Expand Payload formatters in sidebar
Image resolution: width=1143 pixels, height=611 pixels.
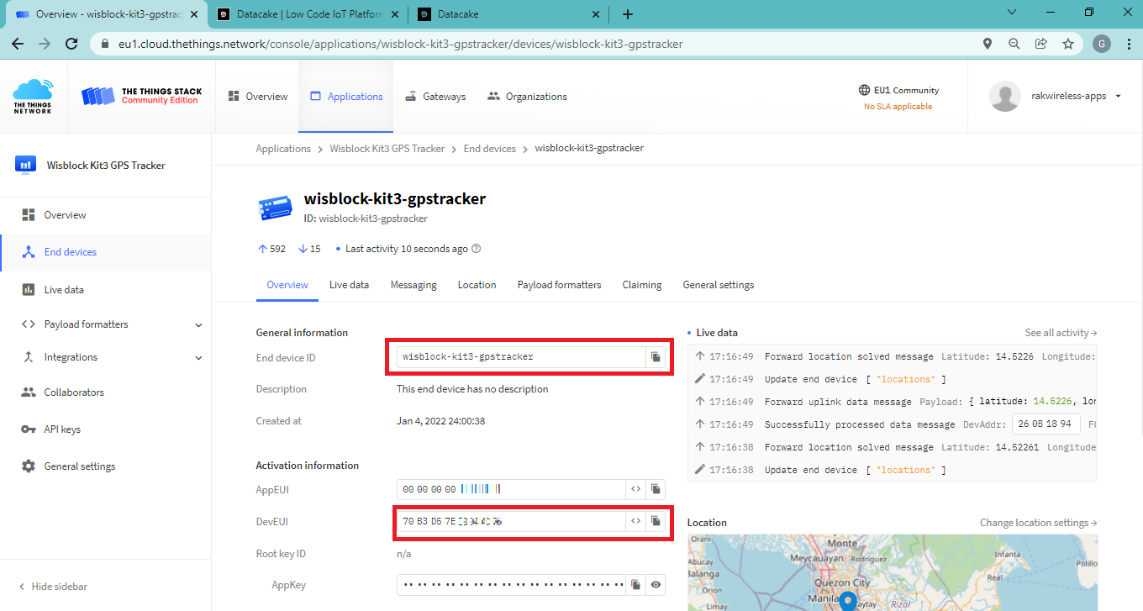click(198, 324)
